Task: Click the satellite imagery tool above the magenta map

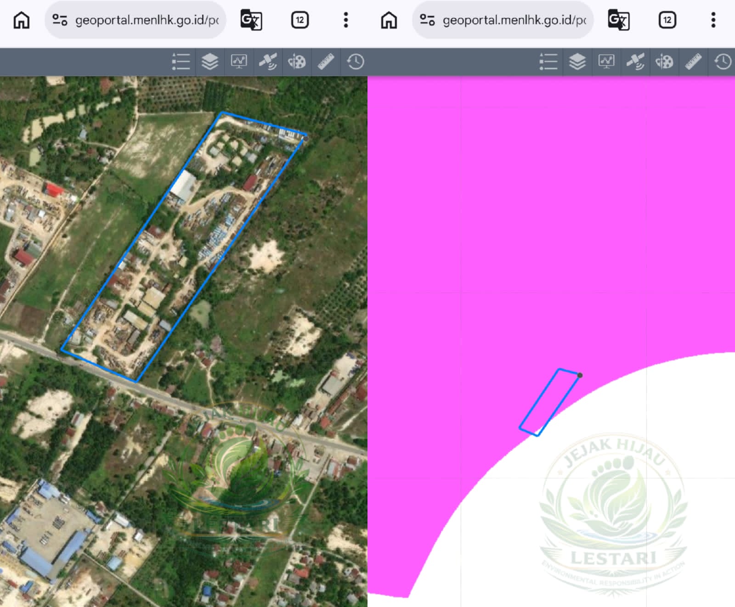Action: 635,62
